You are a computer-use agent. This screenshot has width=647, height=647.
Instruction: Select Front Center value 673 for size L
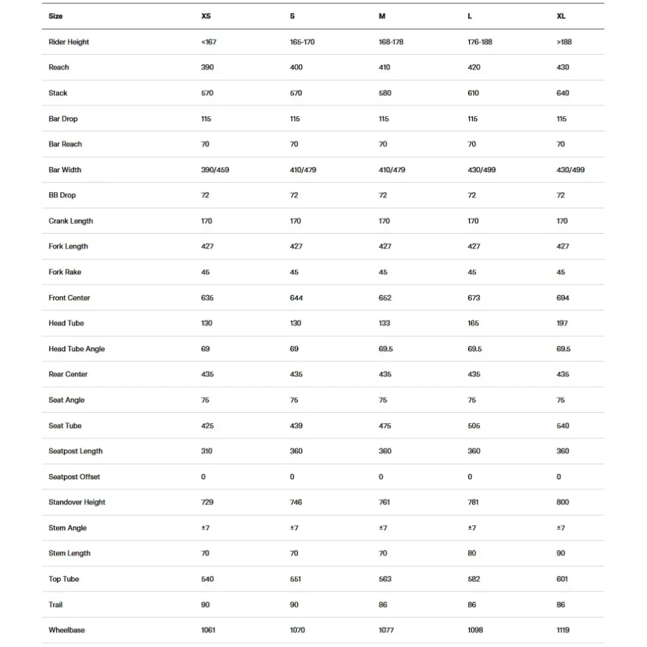[x=474, y=298]
